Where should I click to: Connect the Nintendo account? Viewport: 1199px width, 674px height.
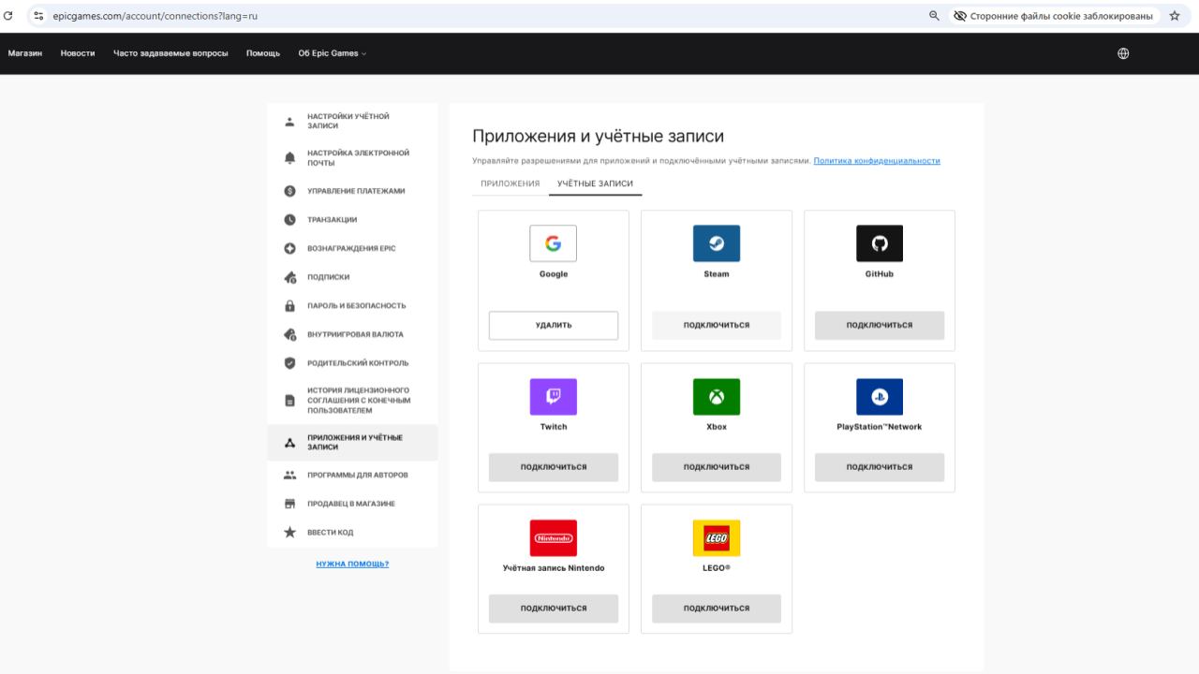click(x=554, y=608)
